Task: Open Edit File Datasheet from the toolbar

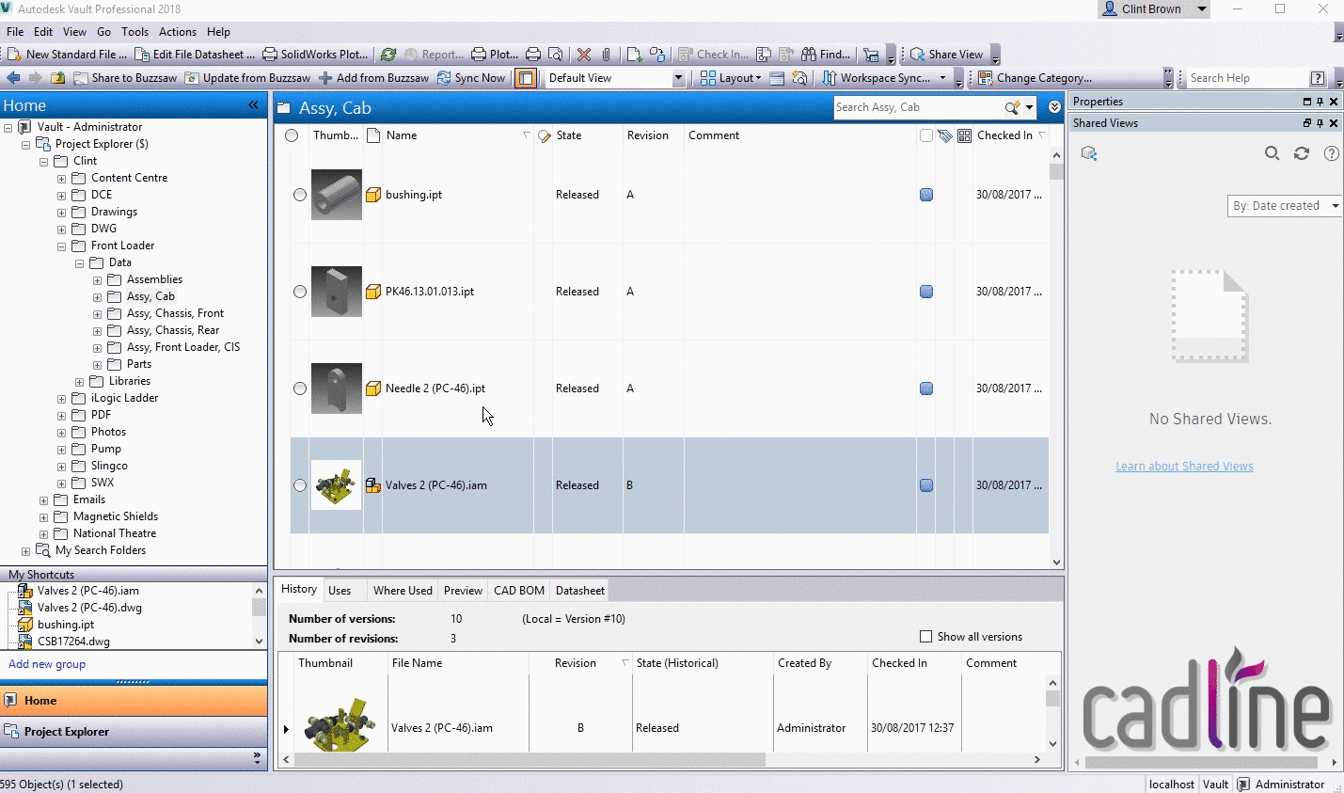Action: [x=195, y=55]
